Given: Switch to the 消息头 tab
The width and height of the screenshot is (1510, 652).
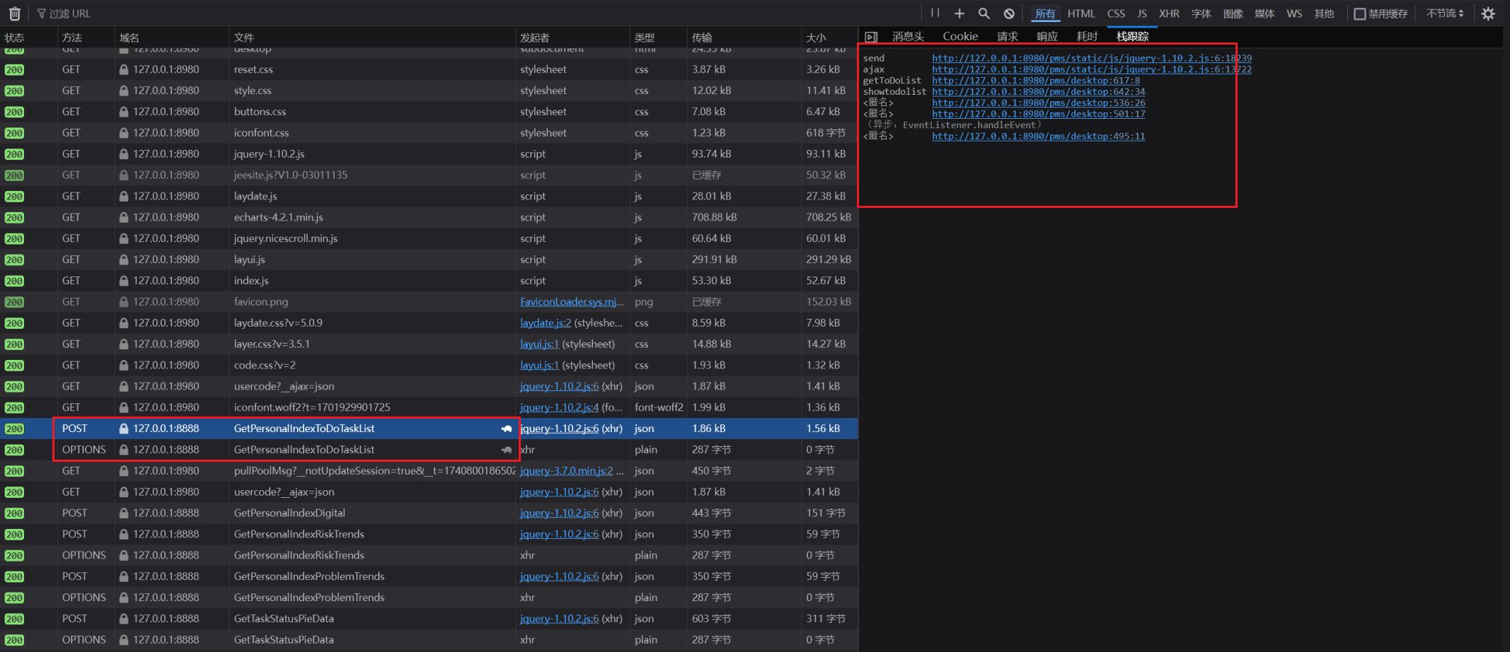Looking at the screenshot, I should [x=908, y=37].
